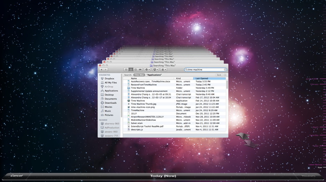The image size is (326, 182).
Task: Select the 10.LY document
Action: [174, 114]
